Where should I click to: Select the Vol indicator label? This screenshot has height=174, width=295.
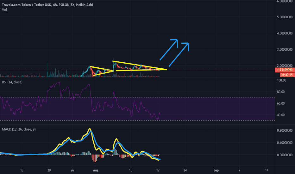coord(4,9)
